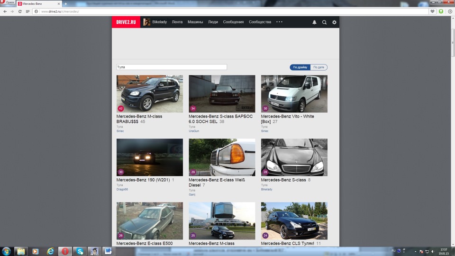Viewport: 455px width, 256px height.
Task: Open site search via magnifier icon
Action: point(324,22)
